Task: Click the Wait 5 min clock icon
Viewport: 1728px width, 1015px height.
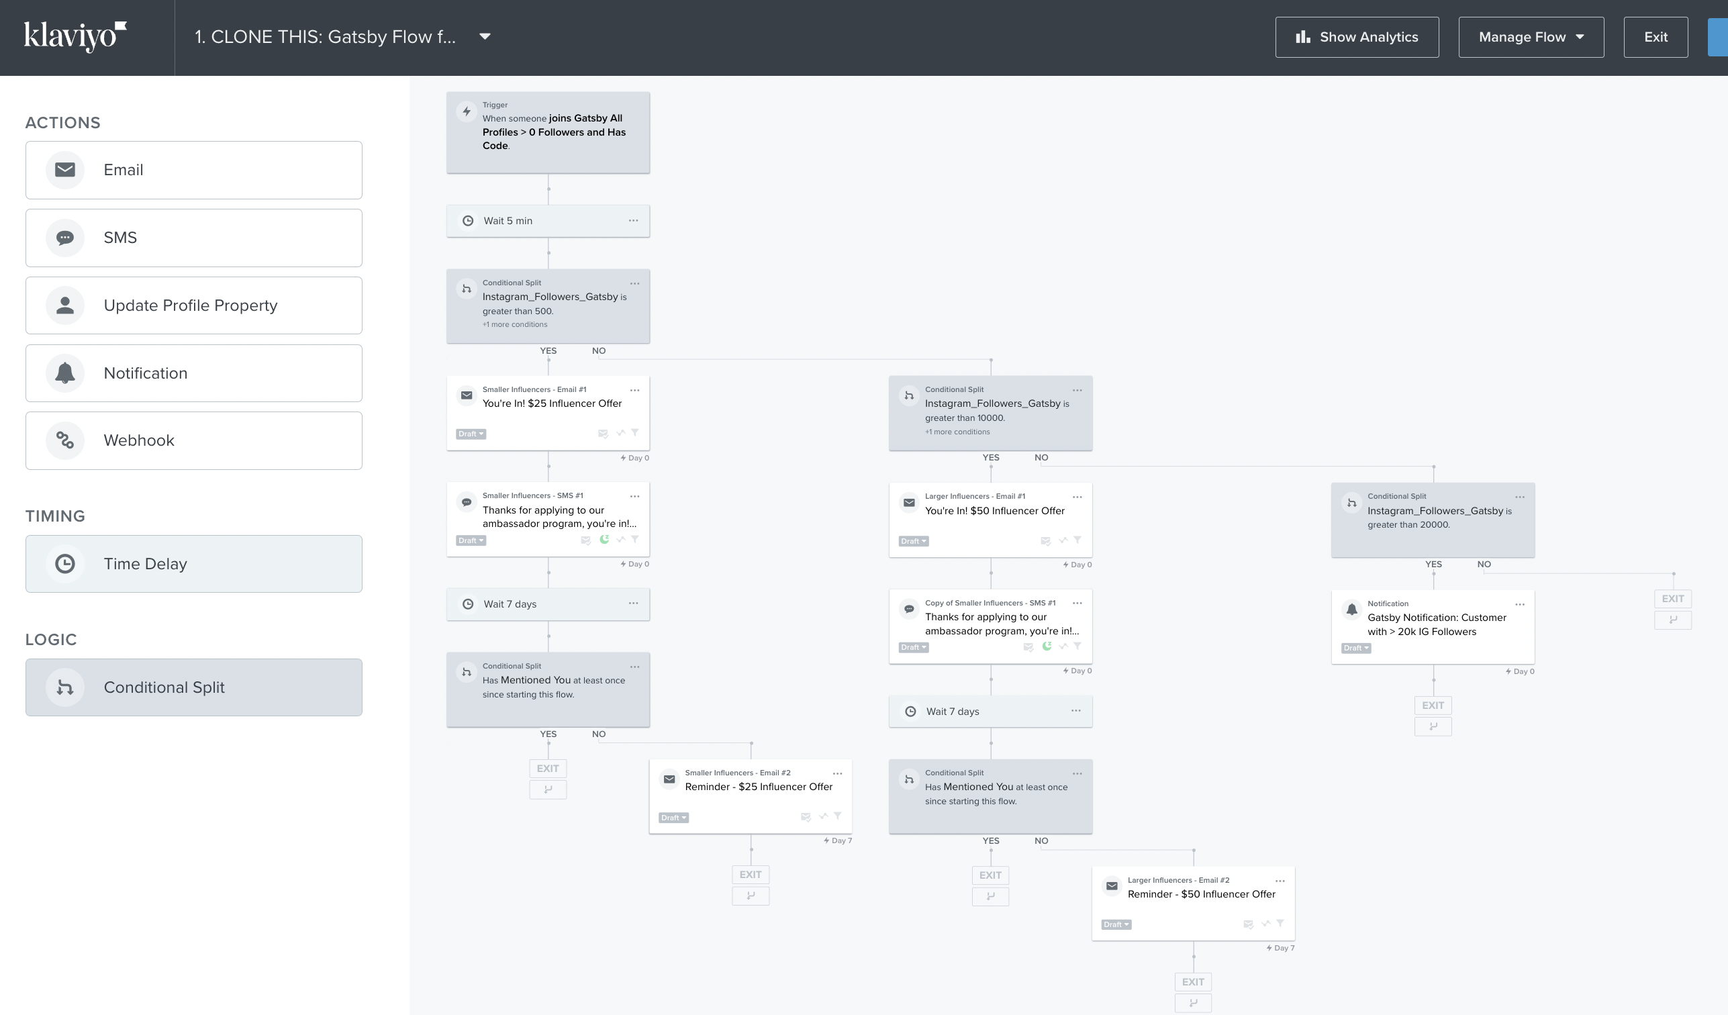Action: 468,221
